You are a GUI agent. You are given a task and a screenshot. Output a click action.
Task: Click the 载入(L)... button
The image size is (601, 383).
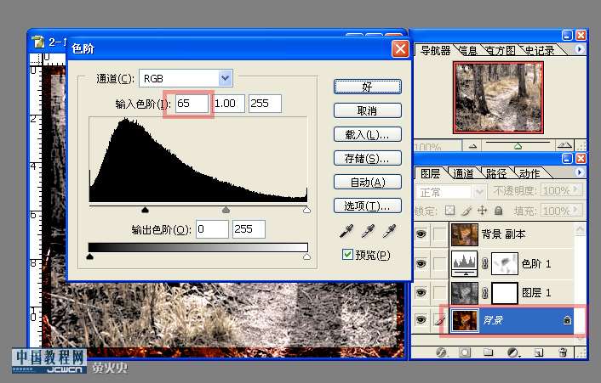(368, 134)
